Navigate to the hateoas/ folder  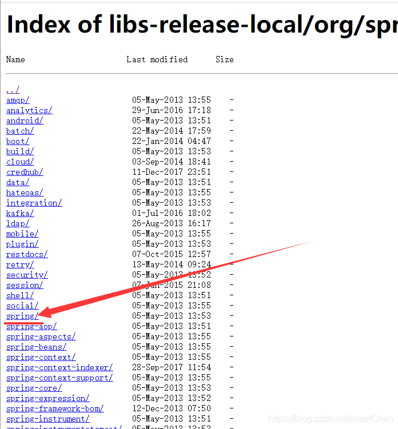25,193
